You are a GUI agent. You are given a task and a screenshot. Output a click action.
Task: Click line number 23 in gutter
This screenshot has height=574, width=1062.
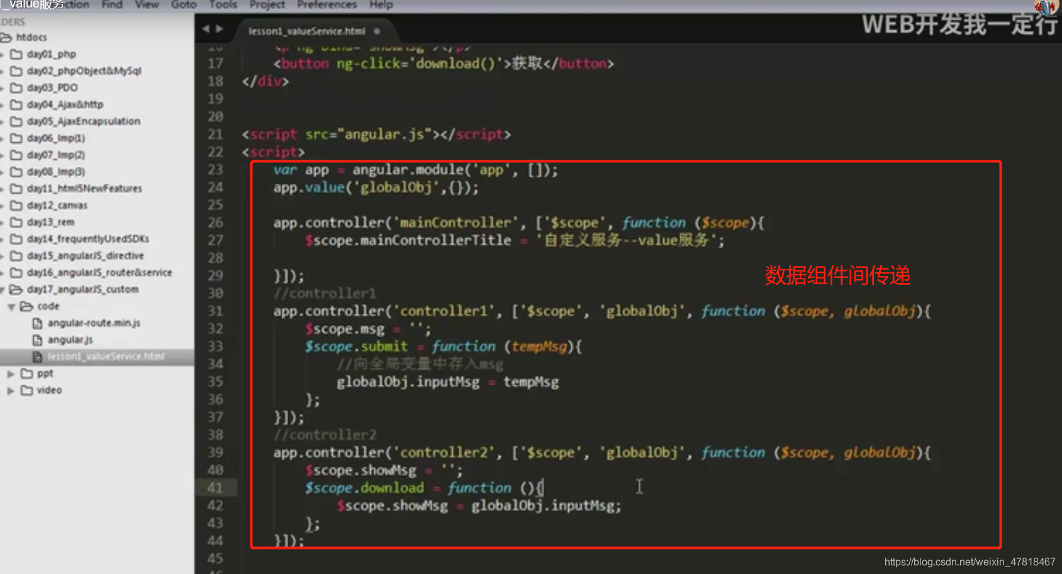click(x=216, y=170)
